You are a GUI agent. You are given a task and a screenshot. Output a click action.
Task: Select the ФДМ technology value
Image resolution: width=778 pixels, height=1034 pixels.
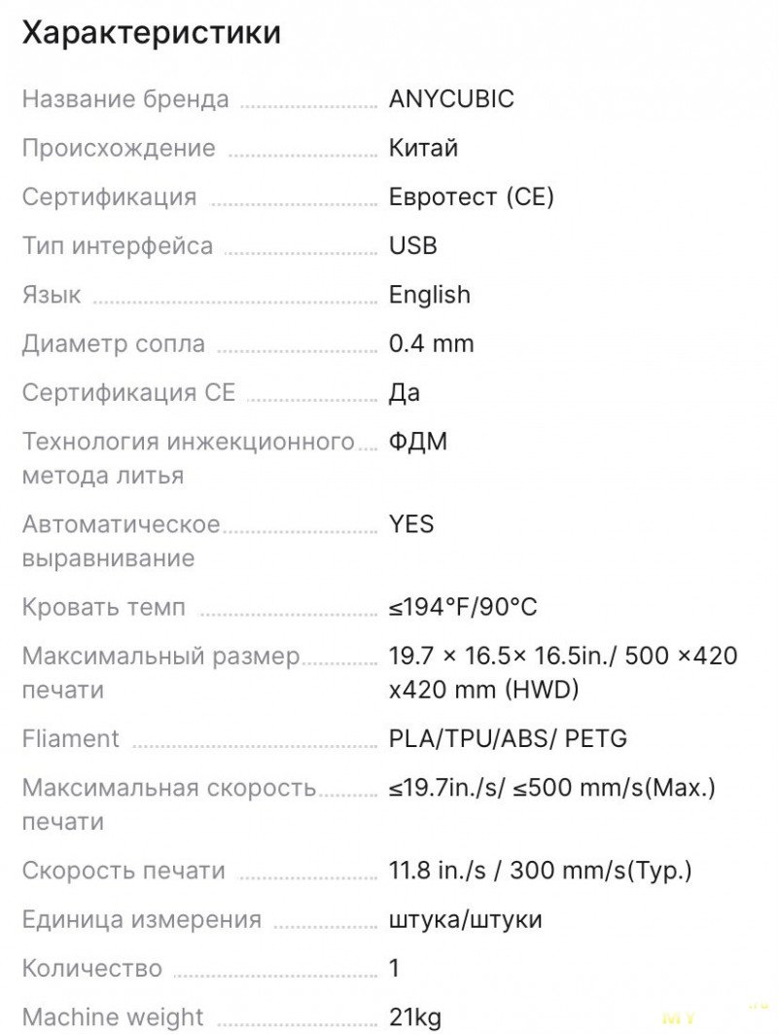pyautogui.click(x=417, y=442)
